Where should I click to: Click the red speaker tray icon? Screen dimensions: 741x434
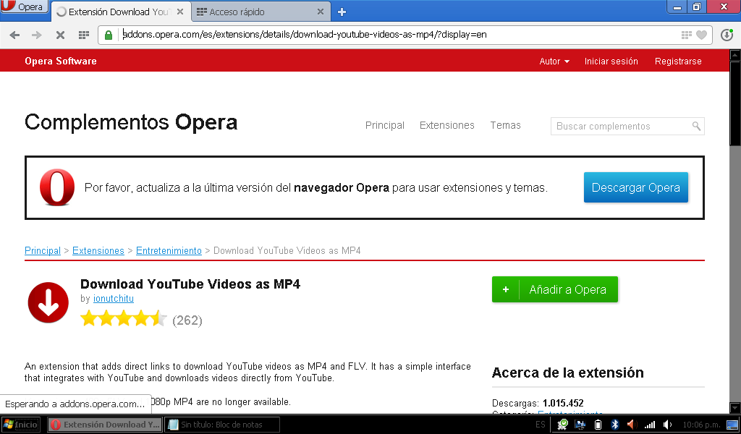coord(632,425)
